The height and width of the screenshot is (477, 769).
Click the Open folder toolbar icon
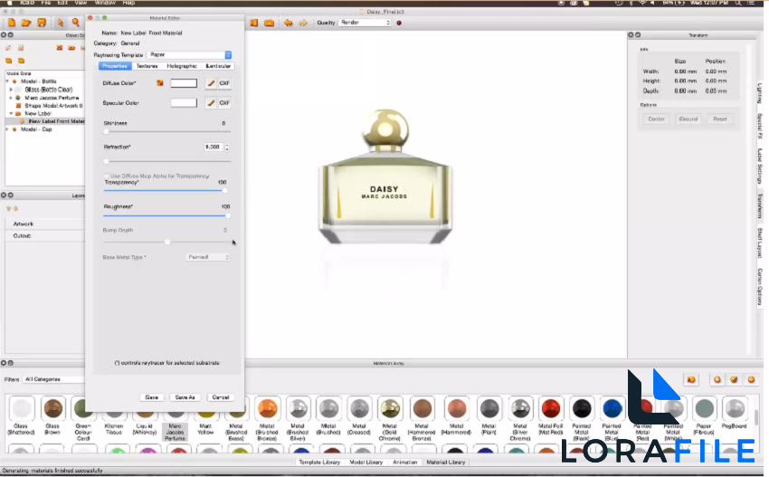pos(26,23)
